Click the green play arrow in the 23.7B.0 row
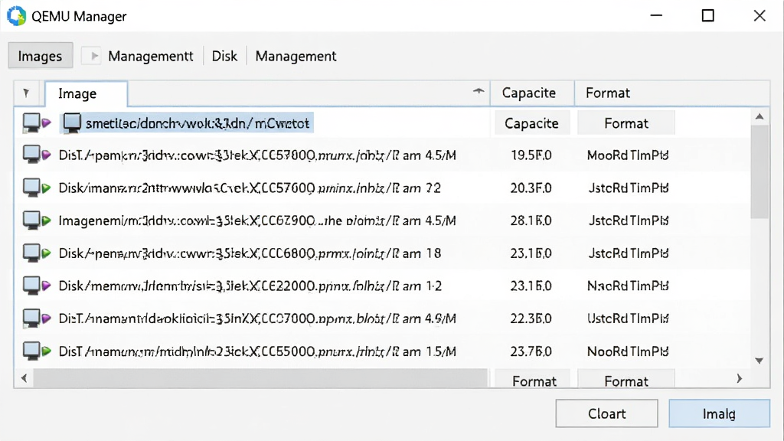 pos(47,351)
